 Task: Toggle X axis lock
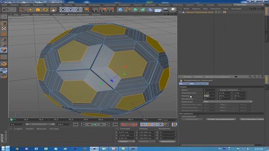[63, 10]
